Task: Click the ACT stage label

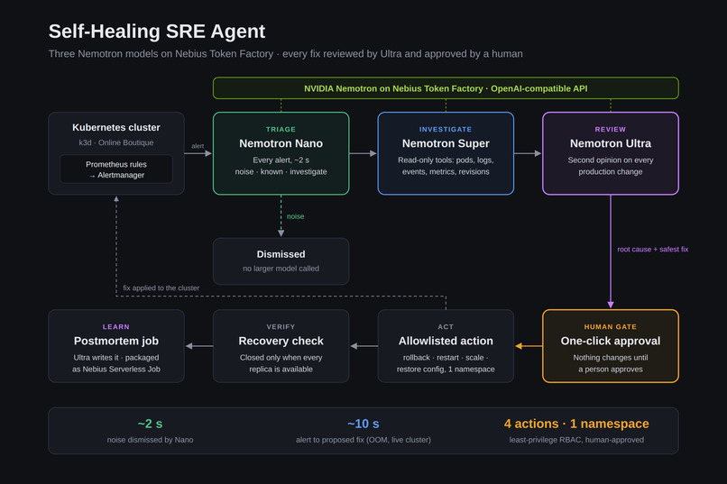Action: pos(446,327)
